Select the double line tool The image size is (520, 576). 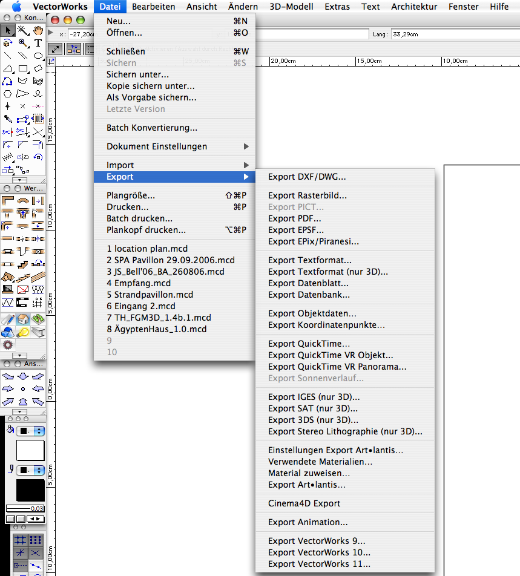tap(23, 56)
